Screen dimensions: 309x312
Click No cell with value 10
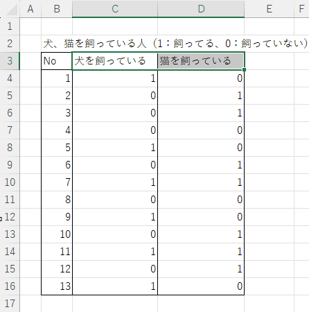pyautogui.click(x=57, y=234)
